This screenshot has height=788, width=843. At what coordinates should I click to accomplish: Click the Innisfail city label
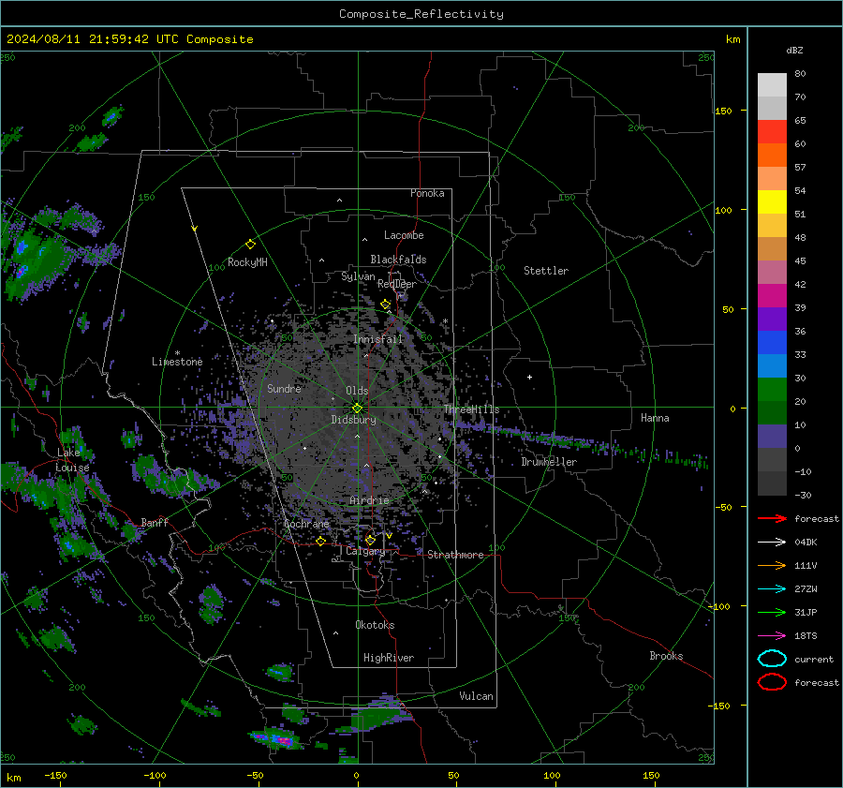(378, 339)
